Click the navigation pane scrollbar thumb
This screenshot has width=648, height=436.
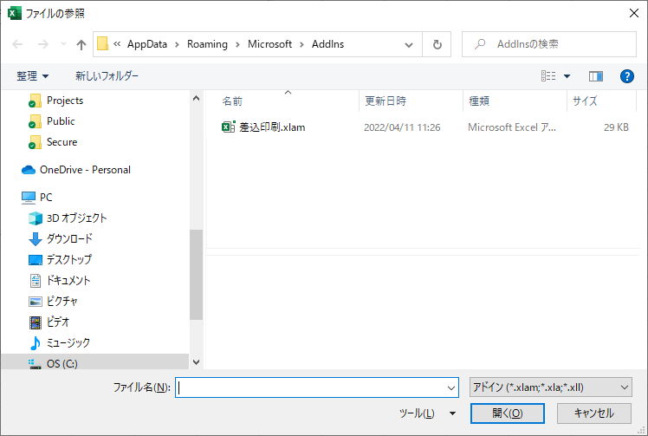[197, 275]
